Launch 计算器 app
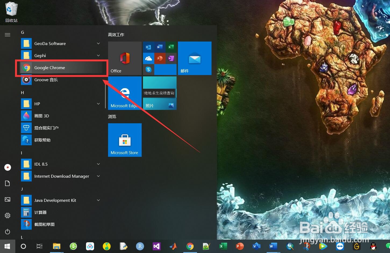The image size is (390, 253). coord(61,212)
